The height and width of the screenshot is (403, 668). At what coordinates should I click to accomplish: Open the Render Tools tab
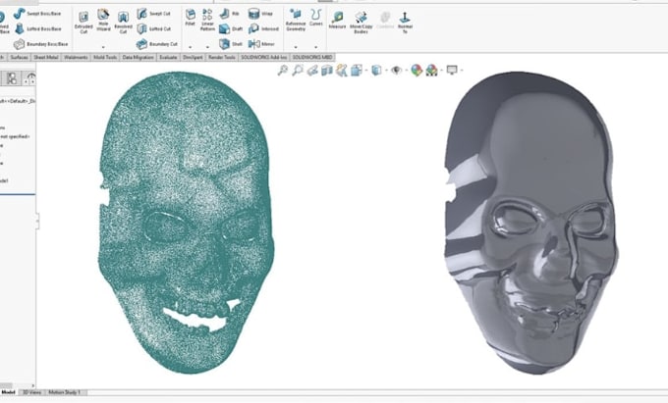pos(222,58)
